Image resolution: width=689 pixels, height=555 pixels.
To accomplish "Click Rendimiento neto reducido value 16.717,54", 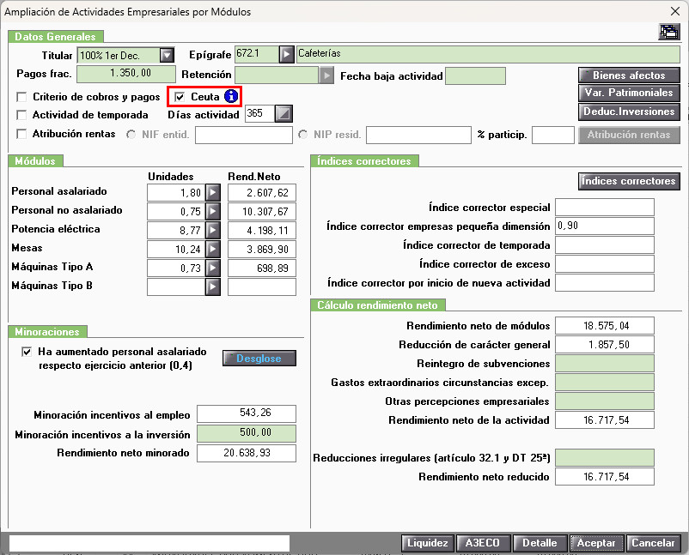I will tap(605, 476).
